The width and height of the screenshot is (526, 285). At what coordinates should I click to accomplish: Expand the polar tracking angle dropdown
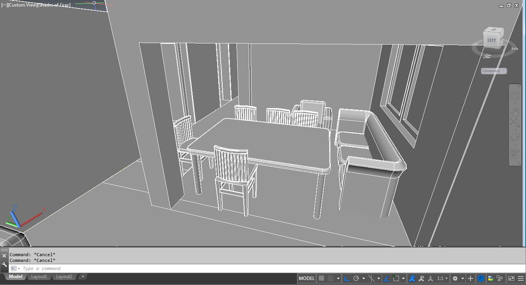(364, 278)
